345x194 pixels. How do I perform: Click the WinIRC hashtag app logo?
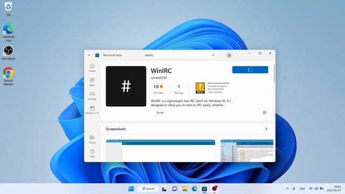[x=126, y=86]
